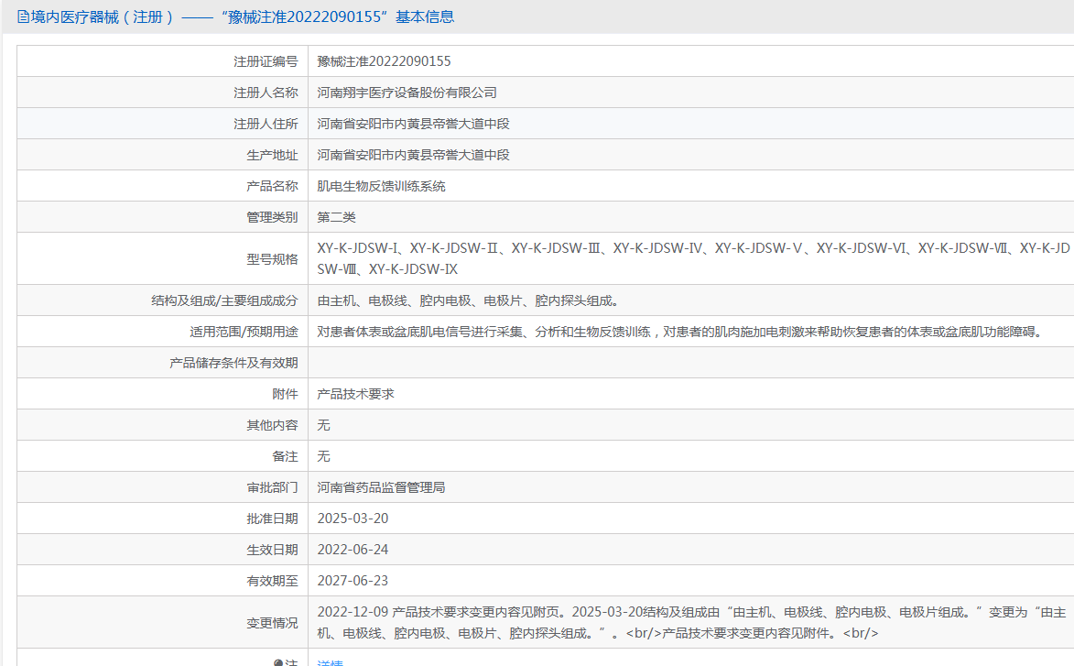The image size is (1074, 666).
Task: Select 无 in the 备注 row
Action: click(323, 456)
